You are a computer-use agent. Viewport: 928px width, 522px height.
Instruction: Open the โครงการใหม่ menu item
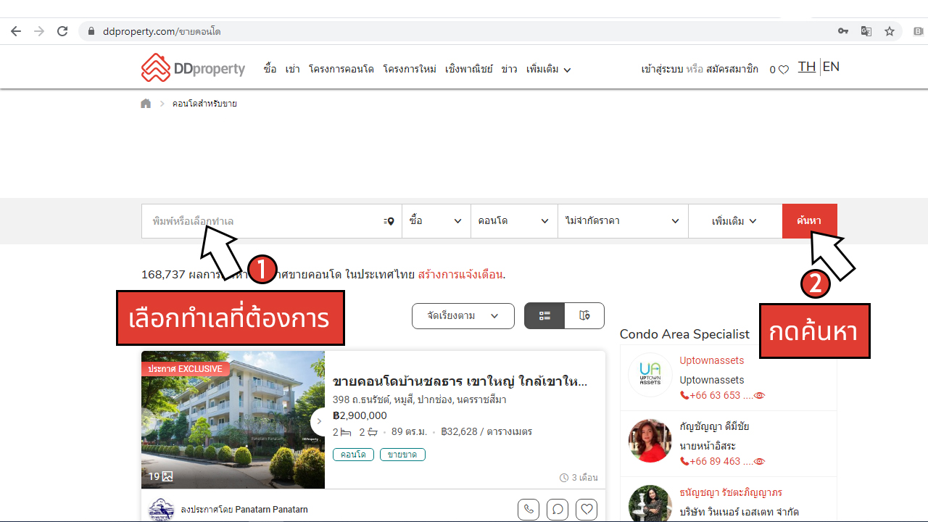[x=410, y=70]
